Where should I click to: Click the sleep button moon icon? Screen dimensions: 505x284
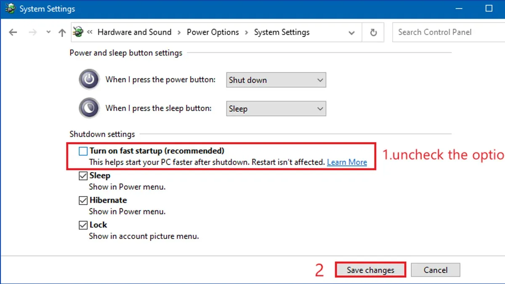click(89, 108)
